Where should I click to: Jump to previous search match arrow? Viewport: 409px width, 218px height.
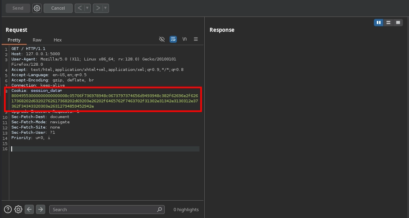[x=29, y=209]
